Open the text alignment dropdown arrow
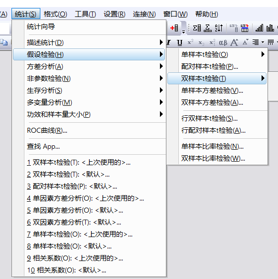 (x=263, y=42)
